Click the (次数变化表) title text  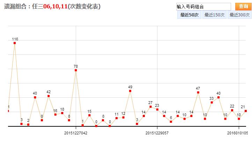[x=84, y=7]
